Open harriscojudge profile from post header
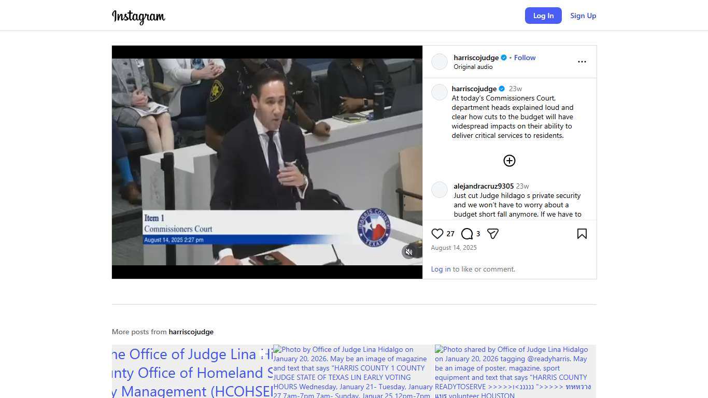Image resolution: width=708 pixels, height=398 pixels. [476, 58]
